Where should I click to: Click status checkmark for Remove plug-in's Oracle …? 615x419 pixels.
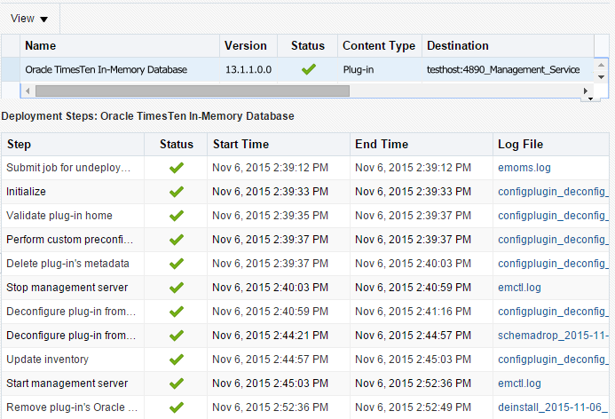click(176, 407)
